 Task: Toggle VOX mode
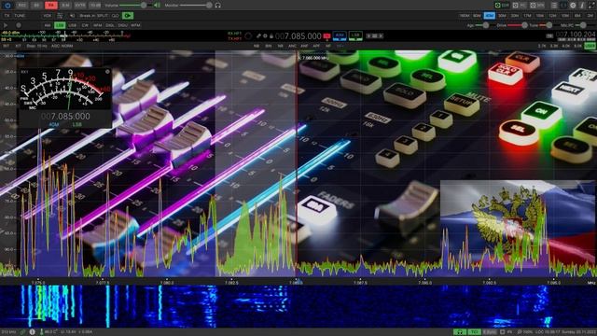click(x=48, y=16)
